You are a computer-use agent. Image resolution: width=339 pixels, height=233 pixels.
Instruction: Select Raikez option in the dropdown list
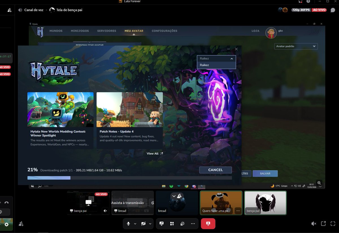[216, 65]
